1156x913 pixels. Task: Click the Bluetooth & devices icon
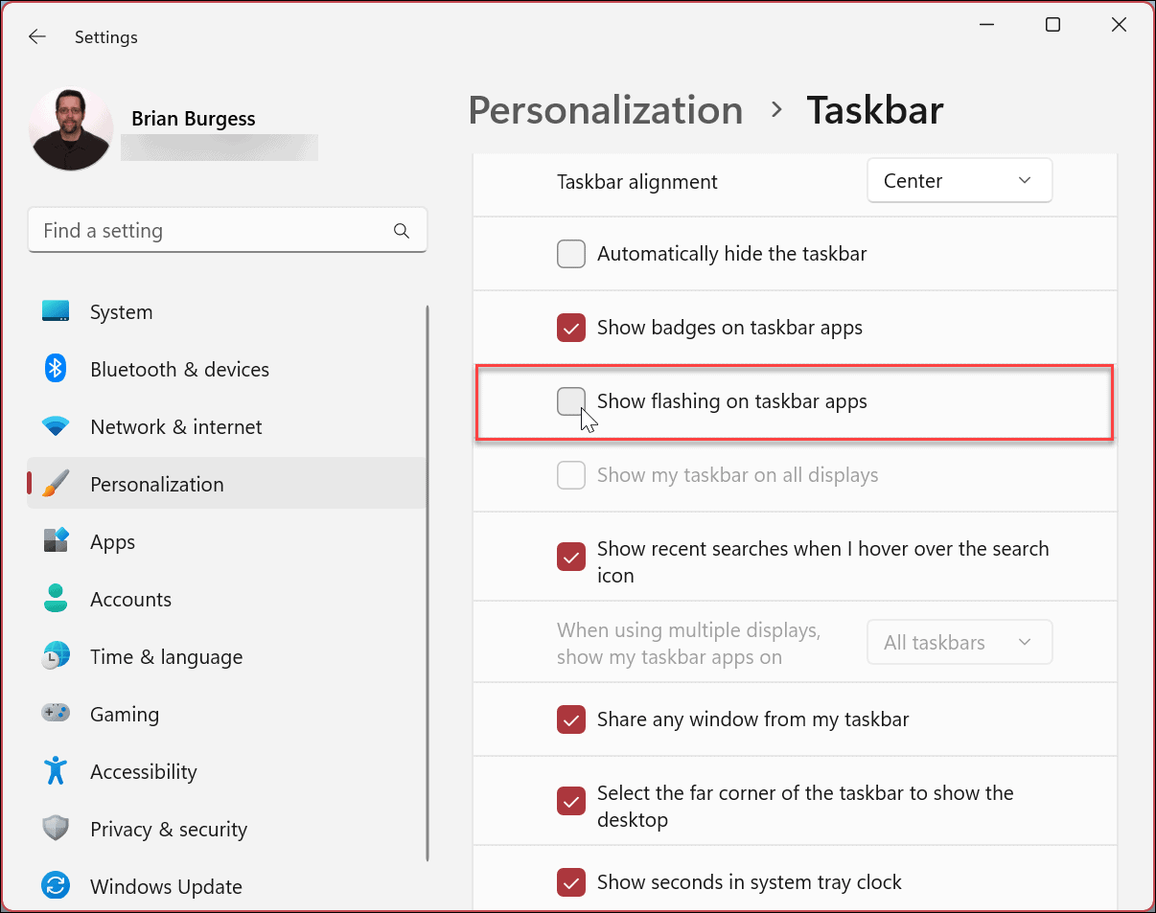(56, 370)
